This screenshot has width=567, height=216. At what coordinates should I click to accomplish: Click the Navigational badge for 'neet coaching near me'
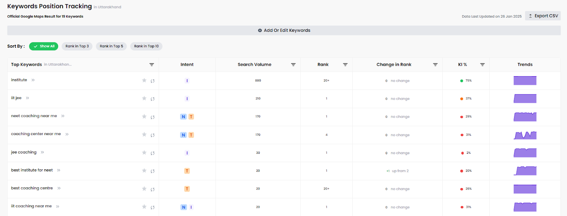[x=183, y=117]
